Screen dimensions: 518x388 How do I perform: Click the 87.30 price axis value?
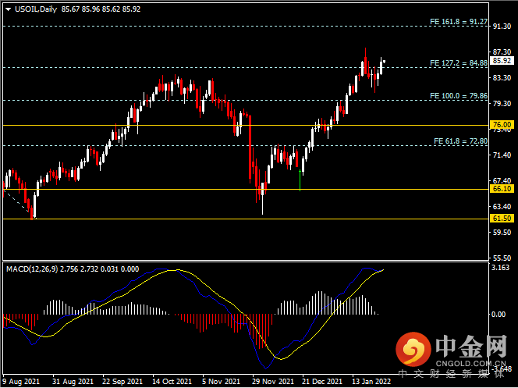click(x=502, y=52)
